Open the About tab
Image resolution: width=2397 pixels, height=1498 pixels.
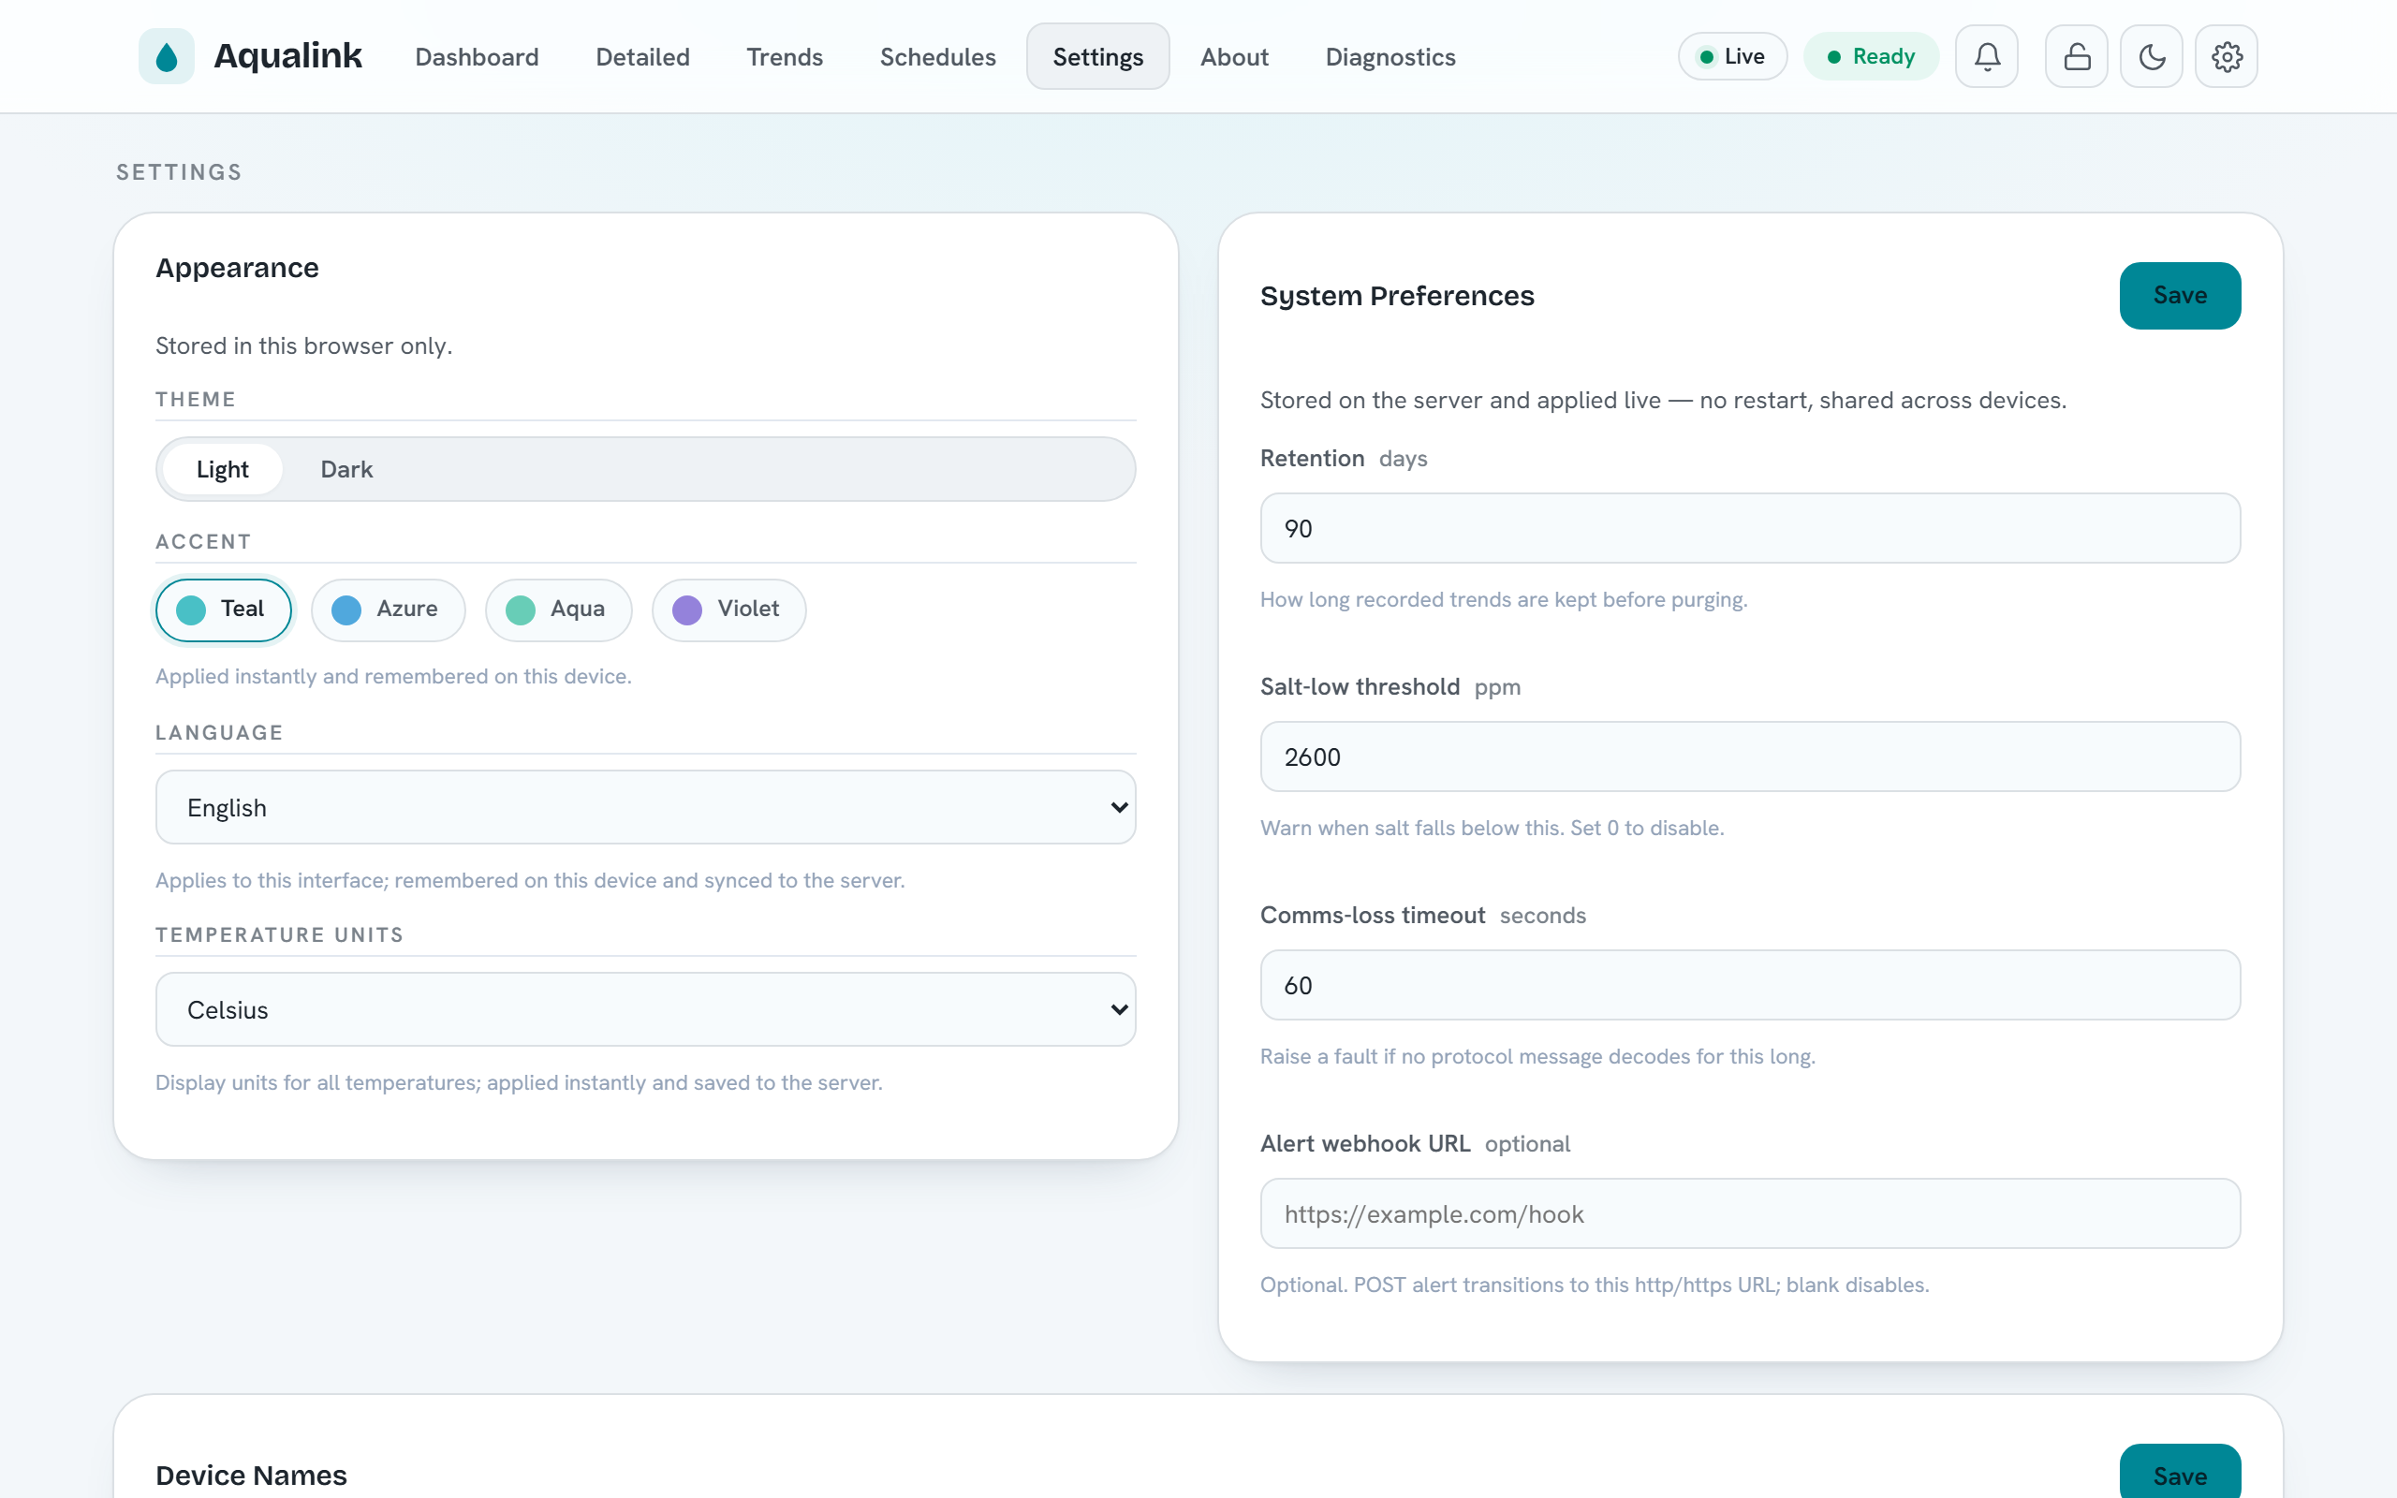pyautogui.click(x=1234, y=56)
